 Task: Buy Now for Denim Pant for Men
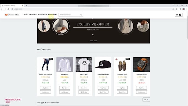(45, 88)
